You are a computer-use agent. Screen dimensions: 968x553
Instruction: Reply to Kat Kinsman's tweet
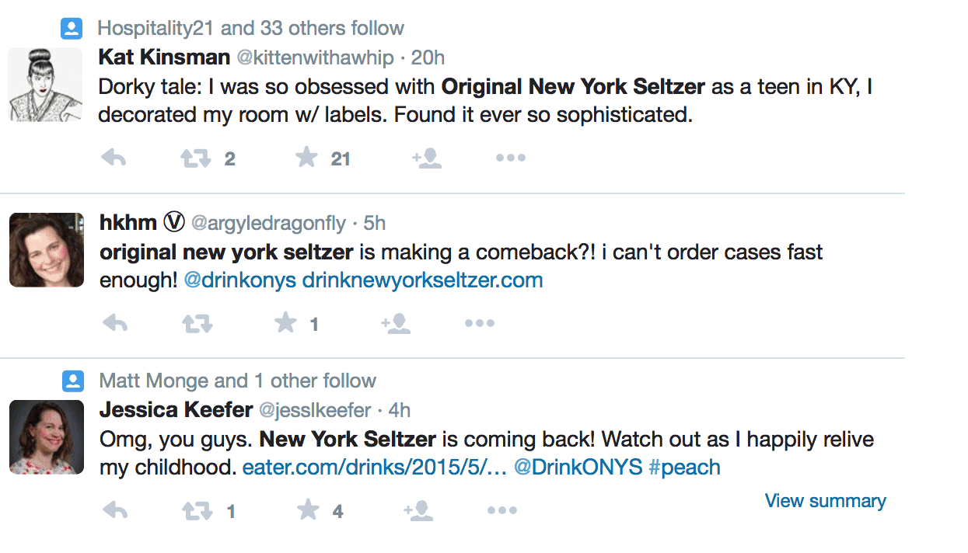click(x=114, y=158)
